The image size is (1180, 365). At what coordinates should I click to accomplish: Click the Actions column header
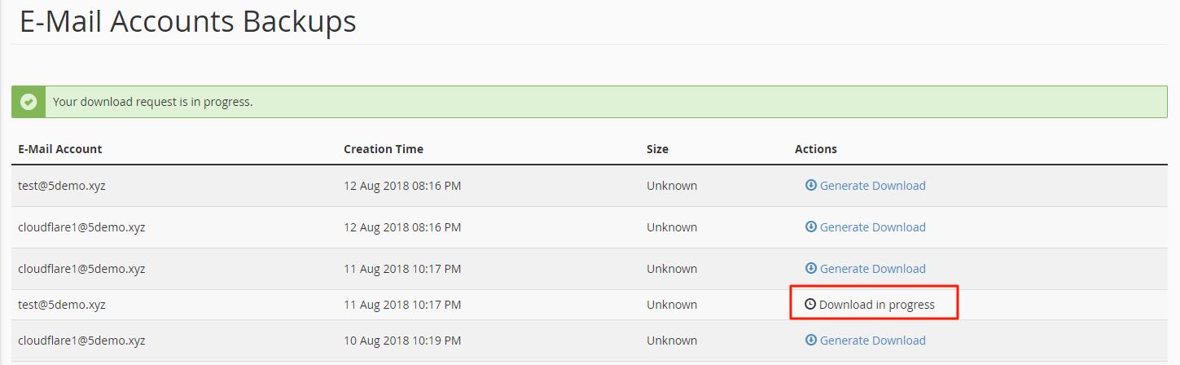coord(816,149)
